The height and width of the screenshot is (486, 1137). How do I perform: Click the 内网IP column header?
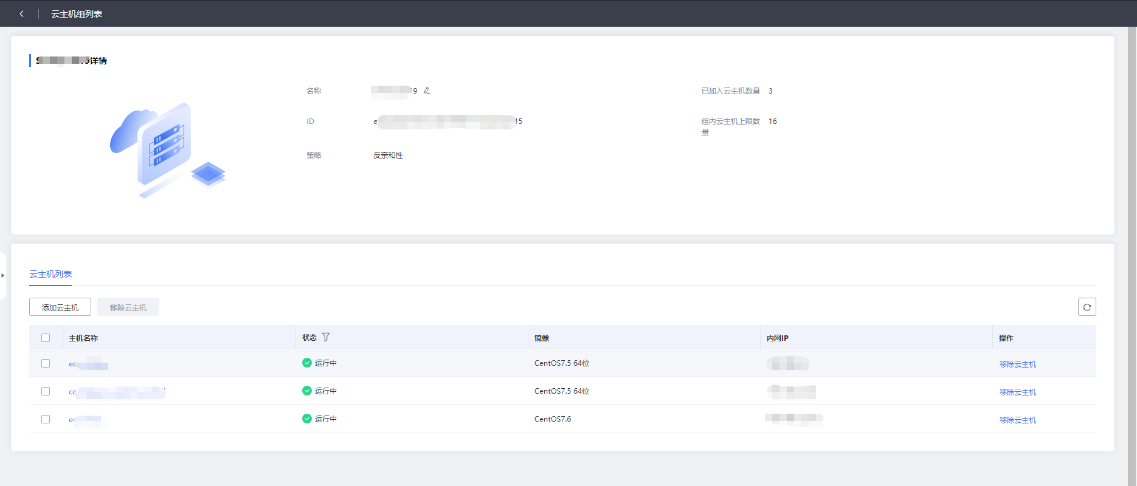(x=777, y=338)
